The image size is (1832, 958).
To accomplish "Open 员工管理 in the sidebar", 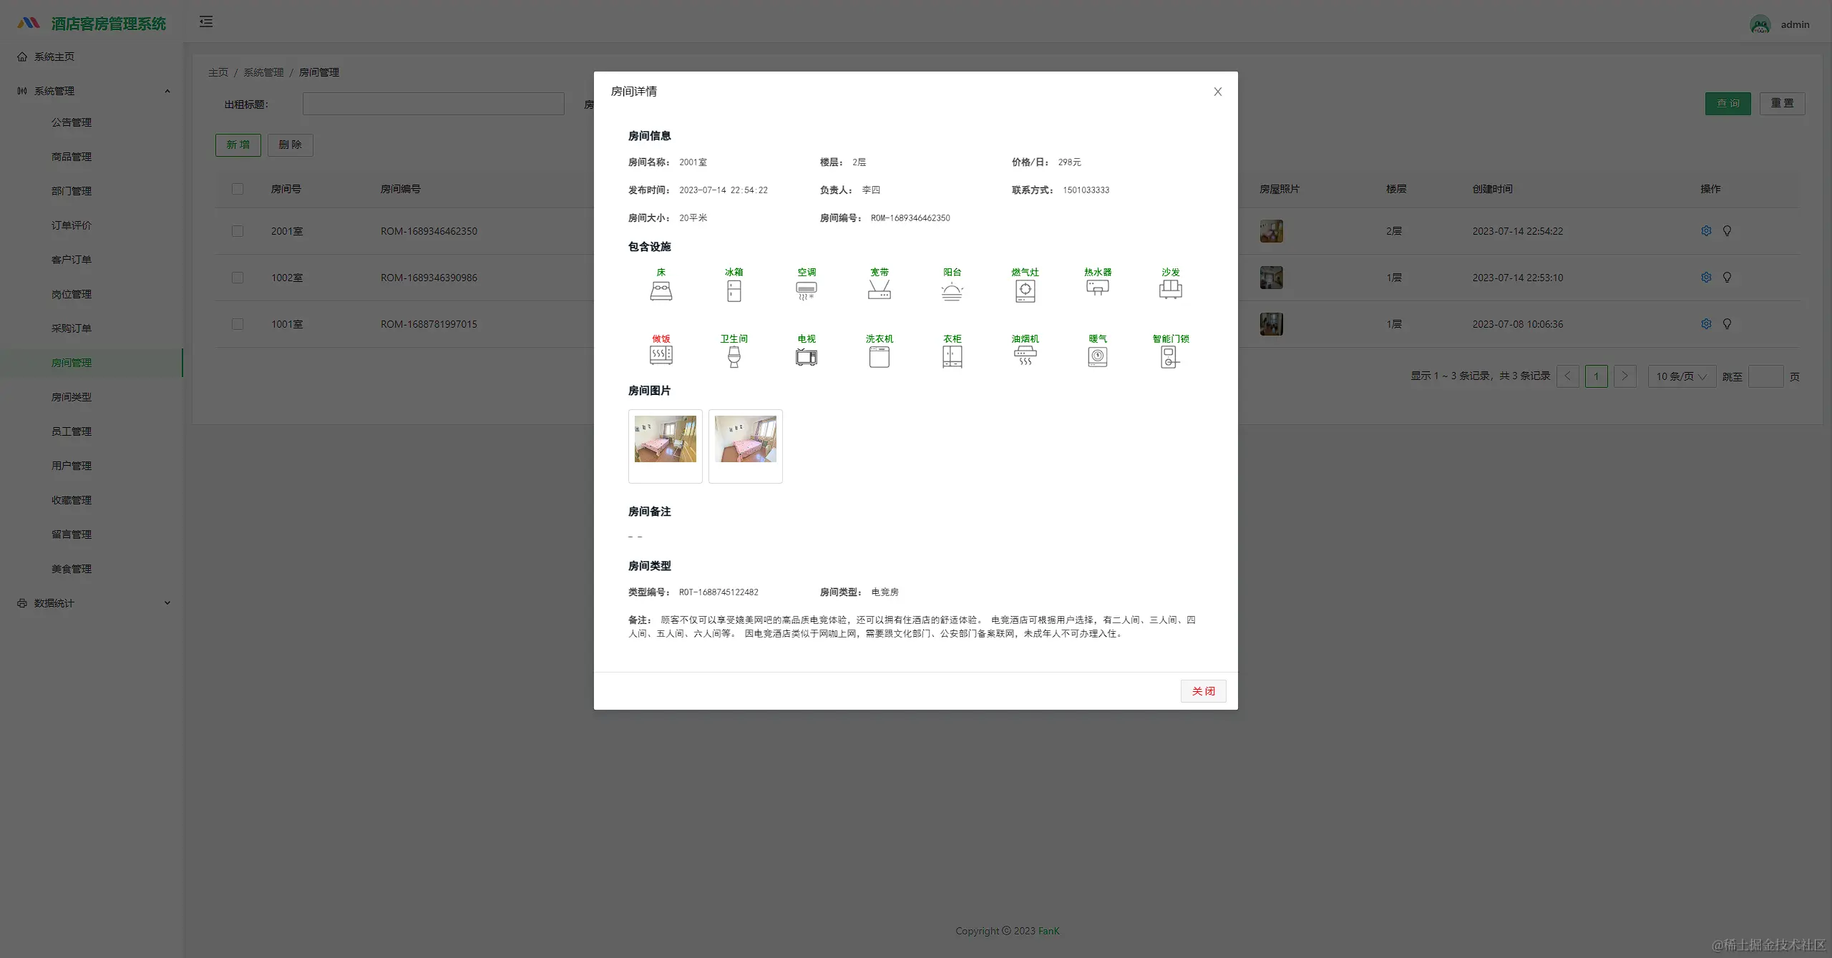I will [x=72, y=431].
